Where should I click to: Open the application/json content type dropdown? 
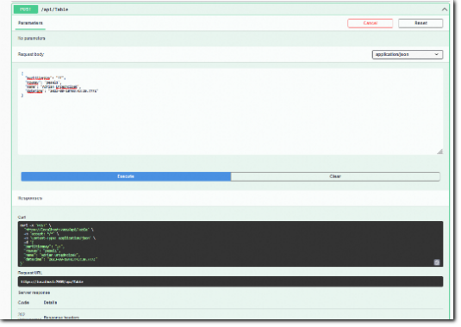click(408, 54)
